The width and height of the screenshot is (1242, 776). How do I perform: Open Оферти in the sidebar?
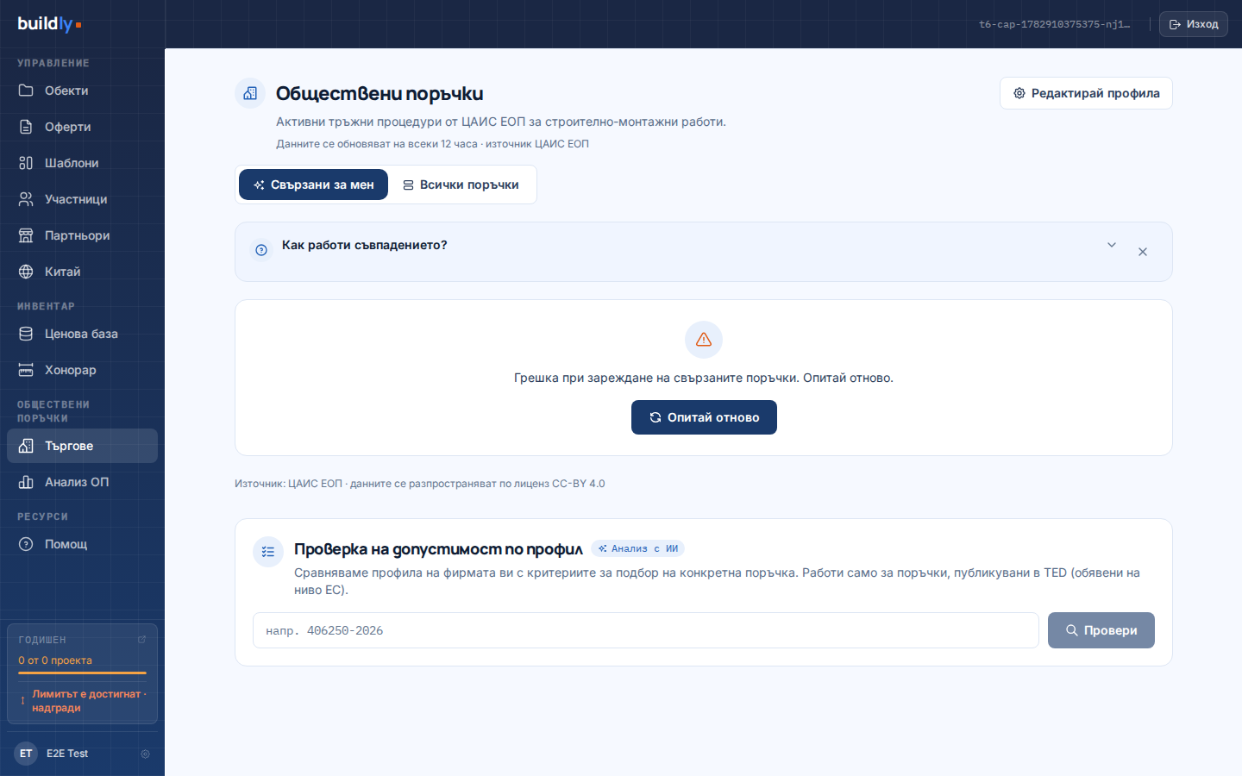pos(82,127)
